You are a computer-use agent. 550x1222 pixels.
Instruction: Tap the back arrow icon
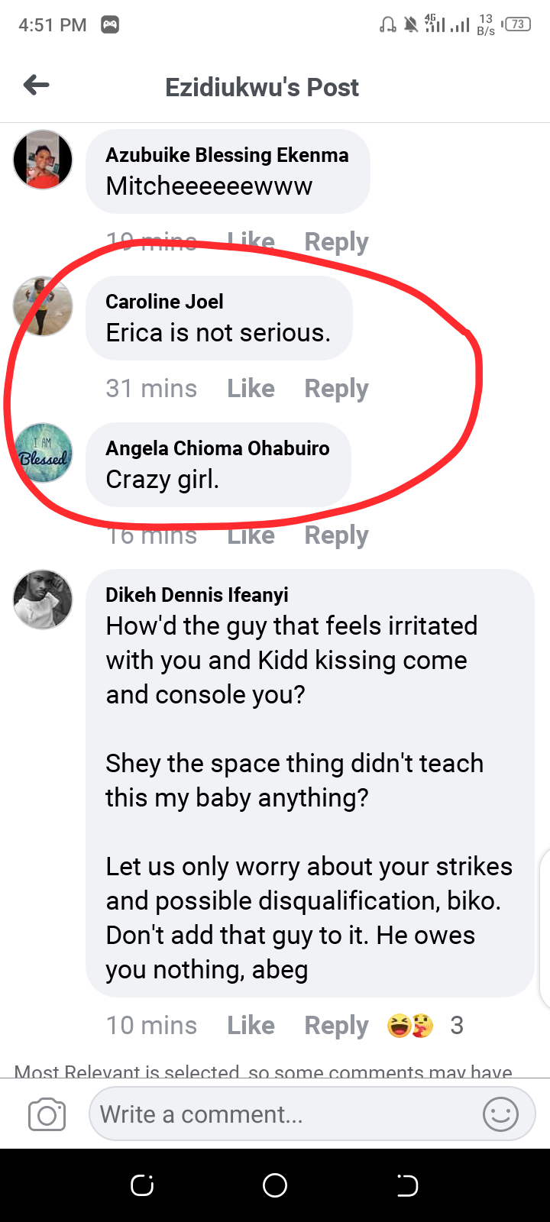point(37,86)
